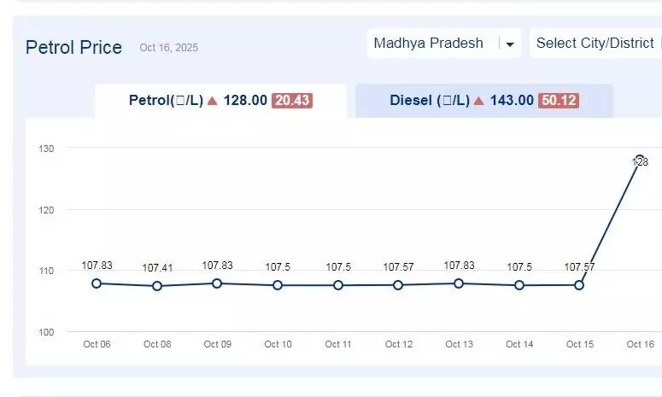Select the Oct 15 data point marker
This screenshot has width=662, height=397.
coord(579,285)
